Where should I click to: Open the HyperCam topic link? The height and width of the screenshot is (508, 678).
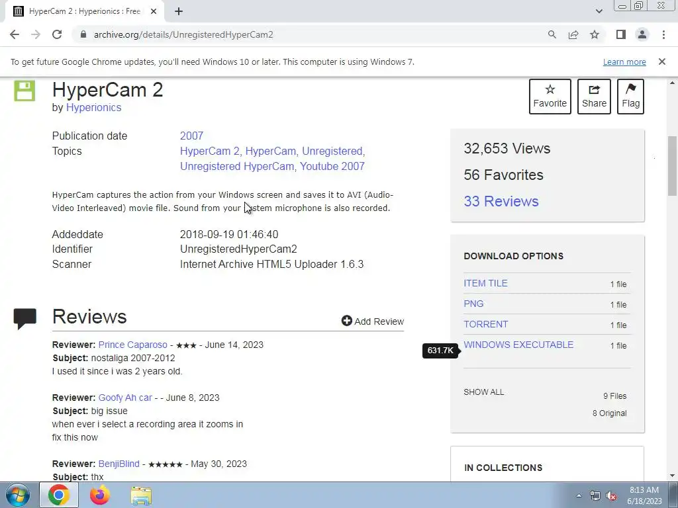tap(271, 151)
